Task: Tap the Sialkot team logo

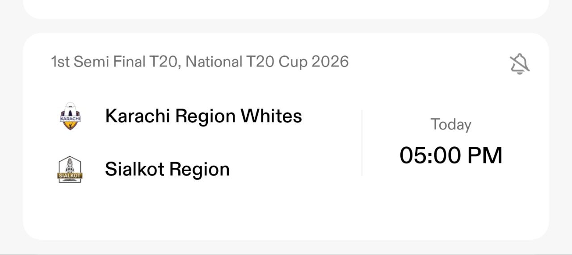Action: point(70,170)
